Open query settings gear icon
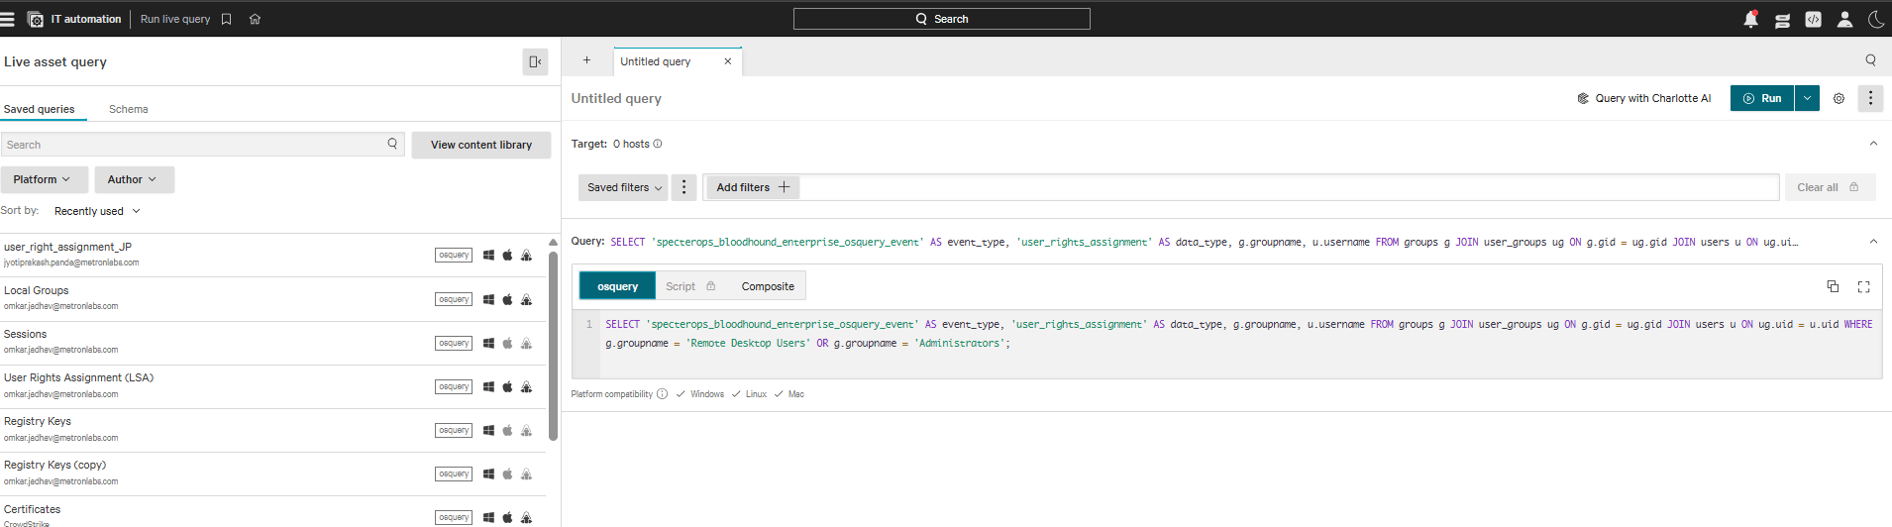The image size is (1892, 527). [x=1839, y=98]
